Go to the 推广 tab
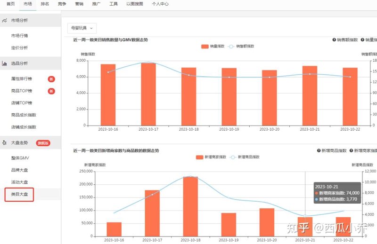This screenshot has width=377, height=244. coord(97,4)
